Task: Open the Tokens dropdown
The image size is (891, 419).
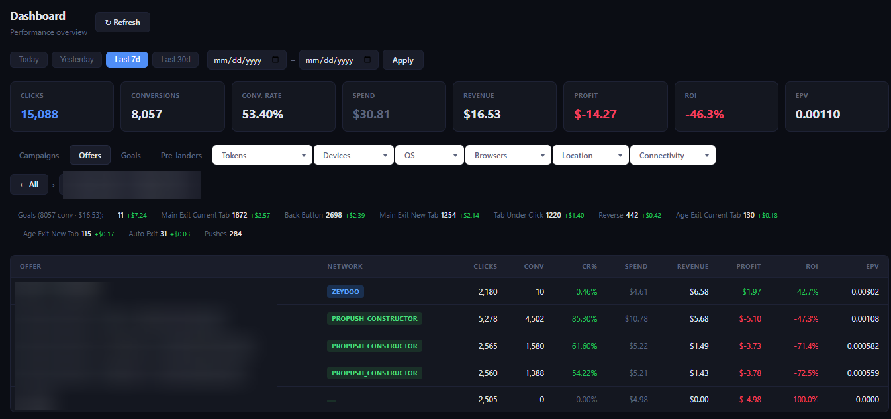Action: (262, 155)
